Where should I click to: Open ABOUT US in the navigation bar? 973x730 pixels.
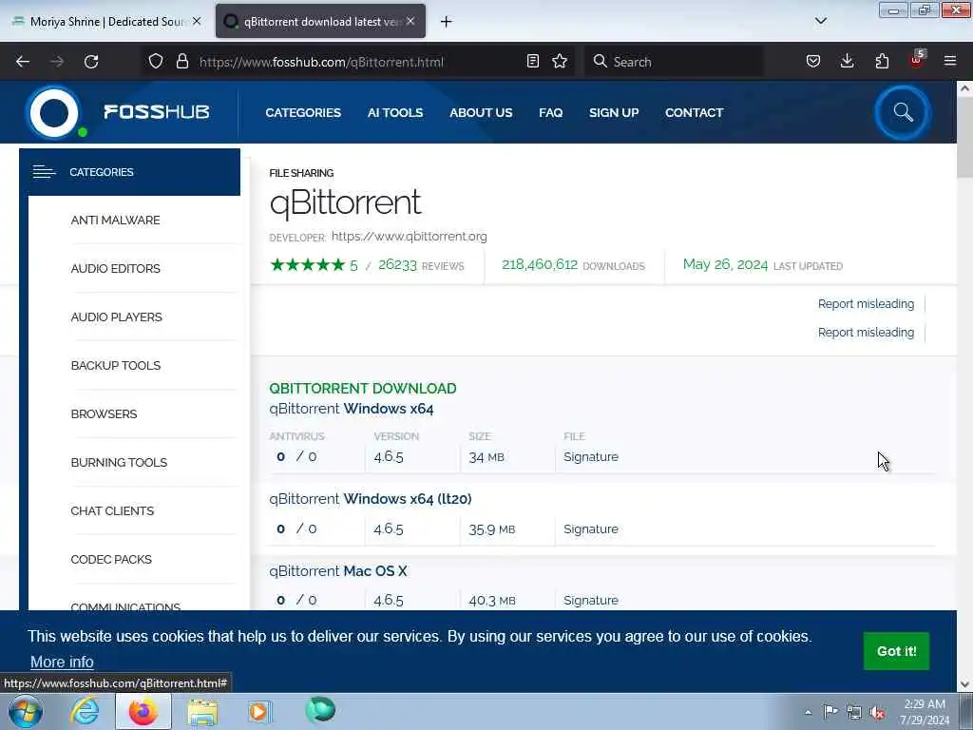coord(481,112)
